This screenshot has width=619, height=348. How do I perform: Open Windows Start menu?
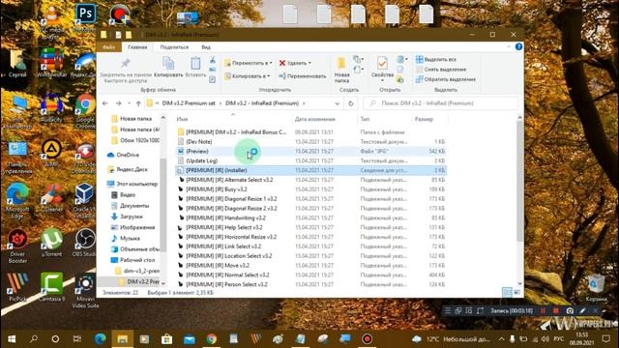12,339
